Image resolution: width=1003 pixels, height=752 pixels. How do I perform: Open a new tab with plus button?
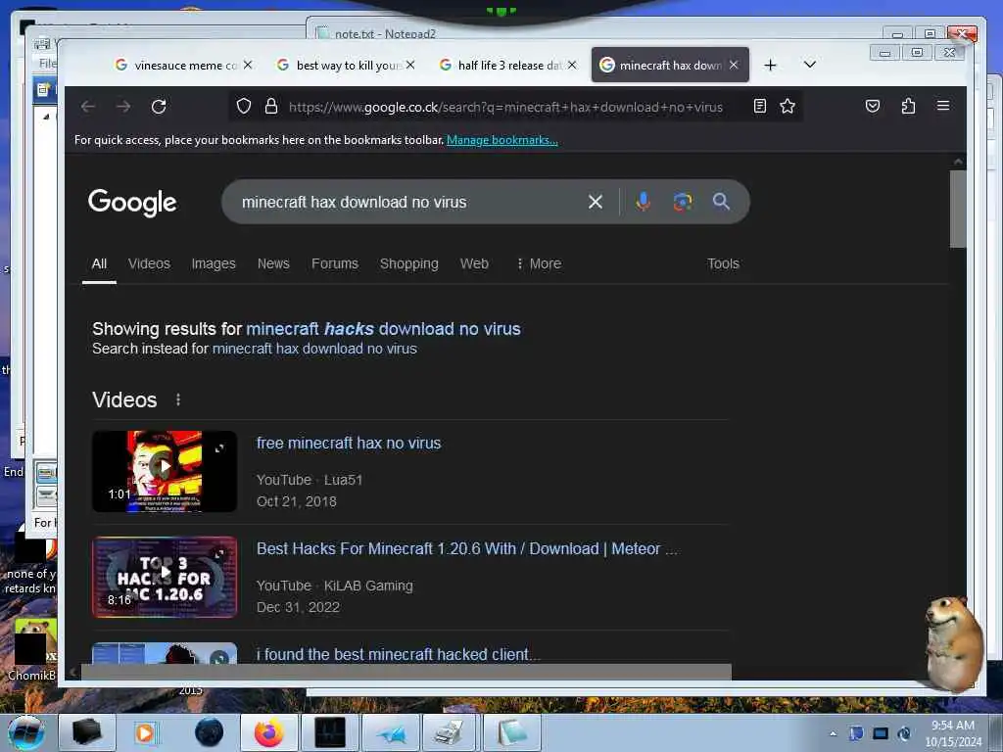770,66
